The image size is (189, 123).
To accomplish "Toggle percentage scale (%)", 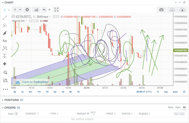I will (158, 92).
